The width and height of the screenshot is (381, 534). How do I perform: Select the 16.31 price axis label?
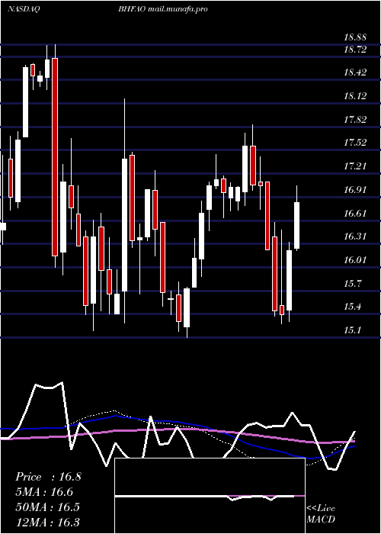356,236
